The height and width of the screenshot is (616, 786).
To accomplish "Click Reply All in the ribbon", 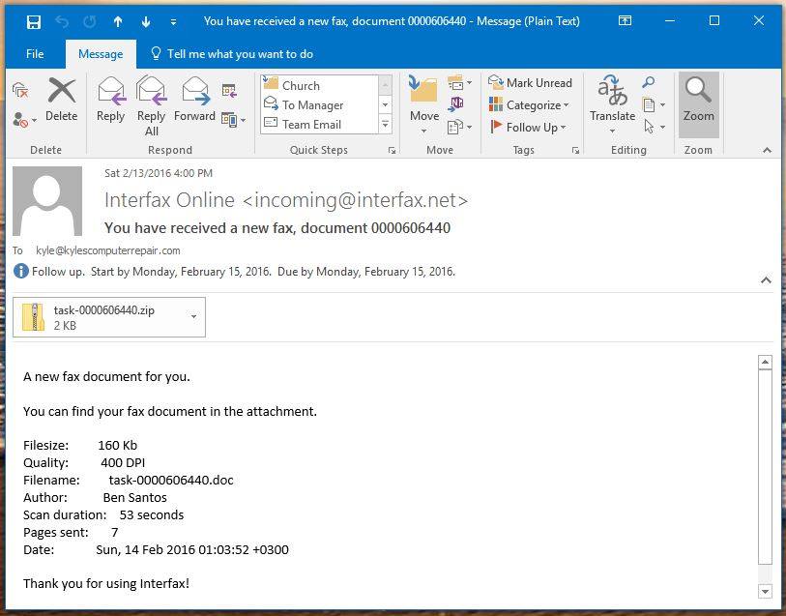I will pyautogui.click(x=152, y=104).
